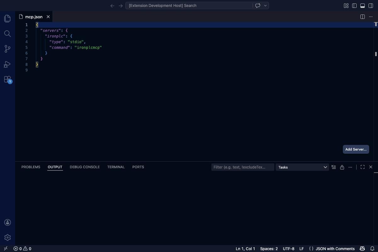The width and height of the screenshot is (378, 252).
Task: Click the "ironplcmcp" command value
Action: 88,48
